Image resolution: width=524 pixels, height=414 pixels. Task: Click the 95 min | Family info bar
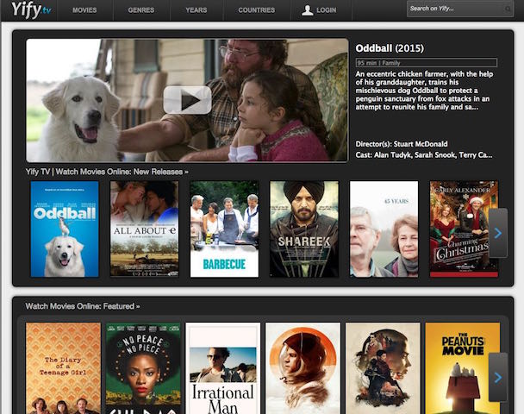point(427,63)
